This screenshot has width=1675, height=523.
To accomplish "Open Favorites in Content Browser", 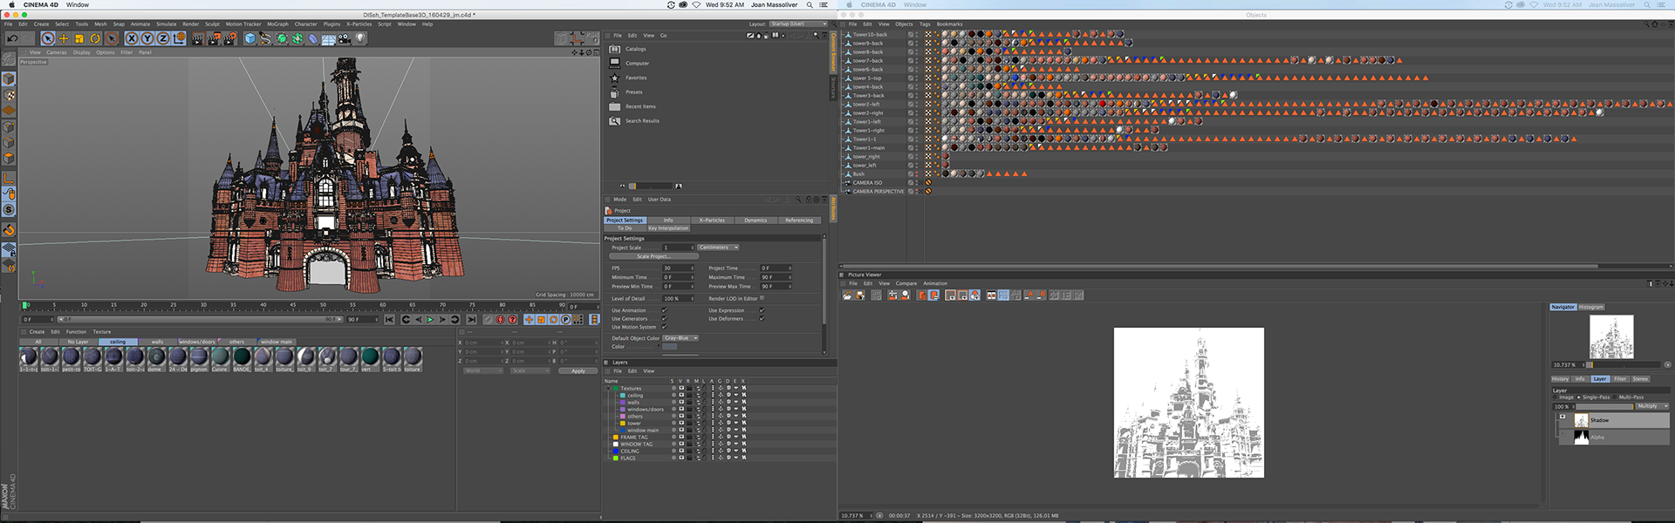I will (x=635, y=78).
